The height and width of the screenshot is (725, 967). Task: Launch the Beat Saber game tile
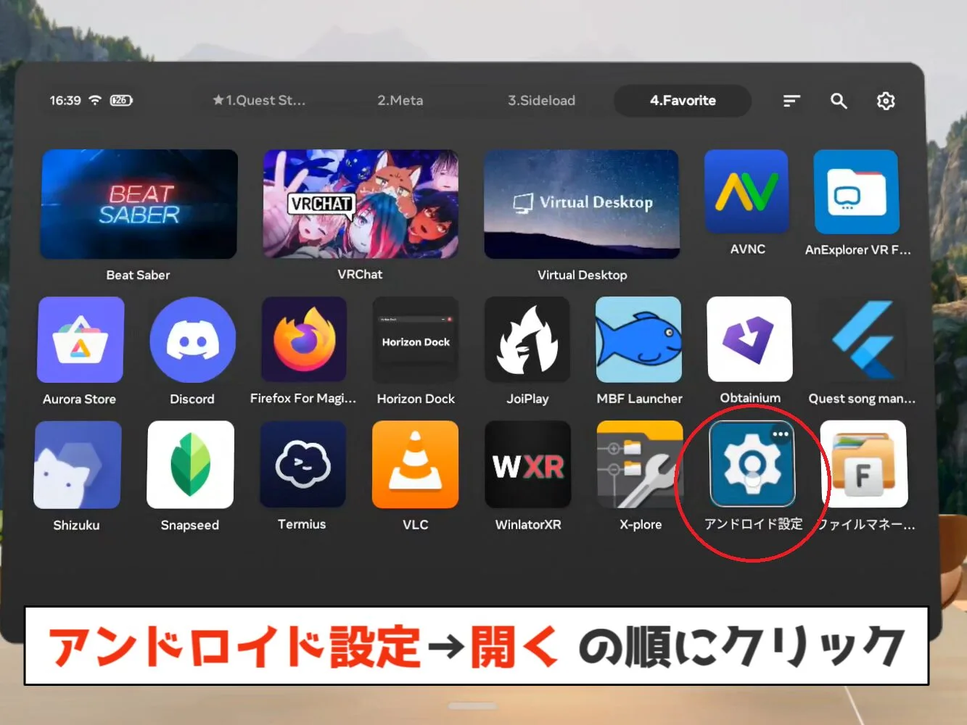click(139, 204)
